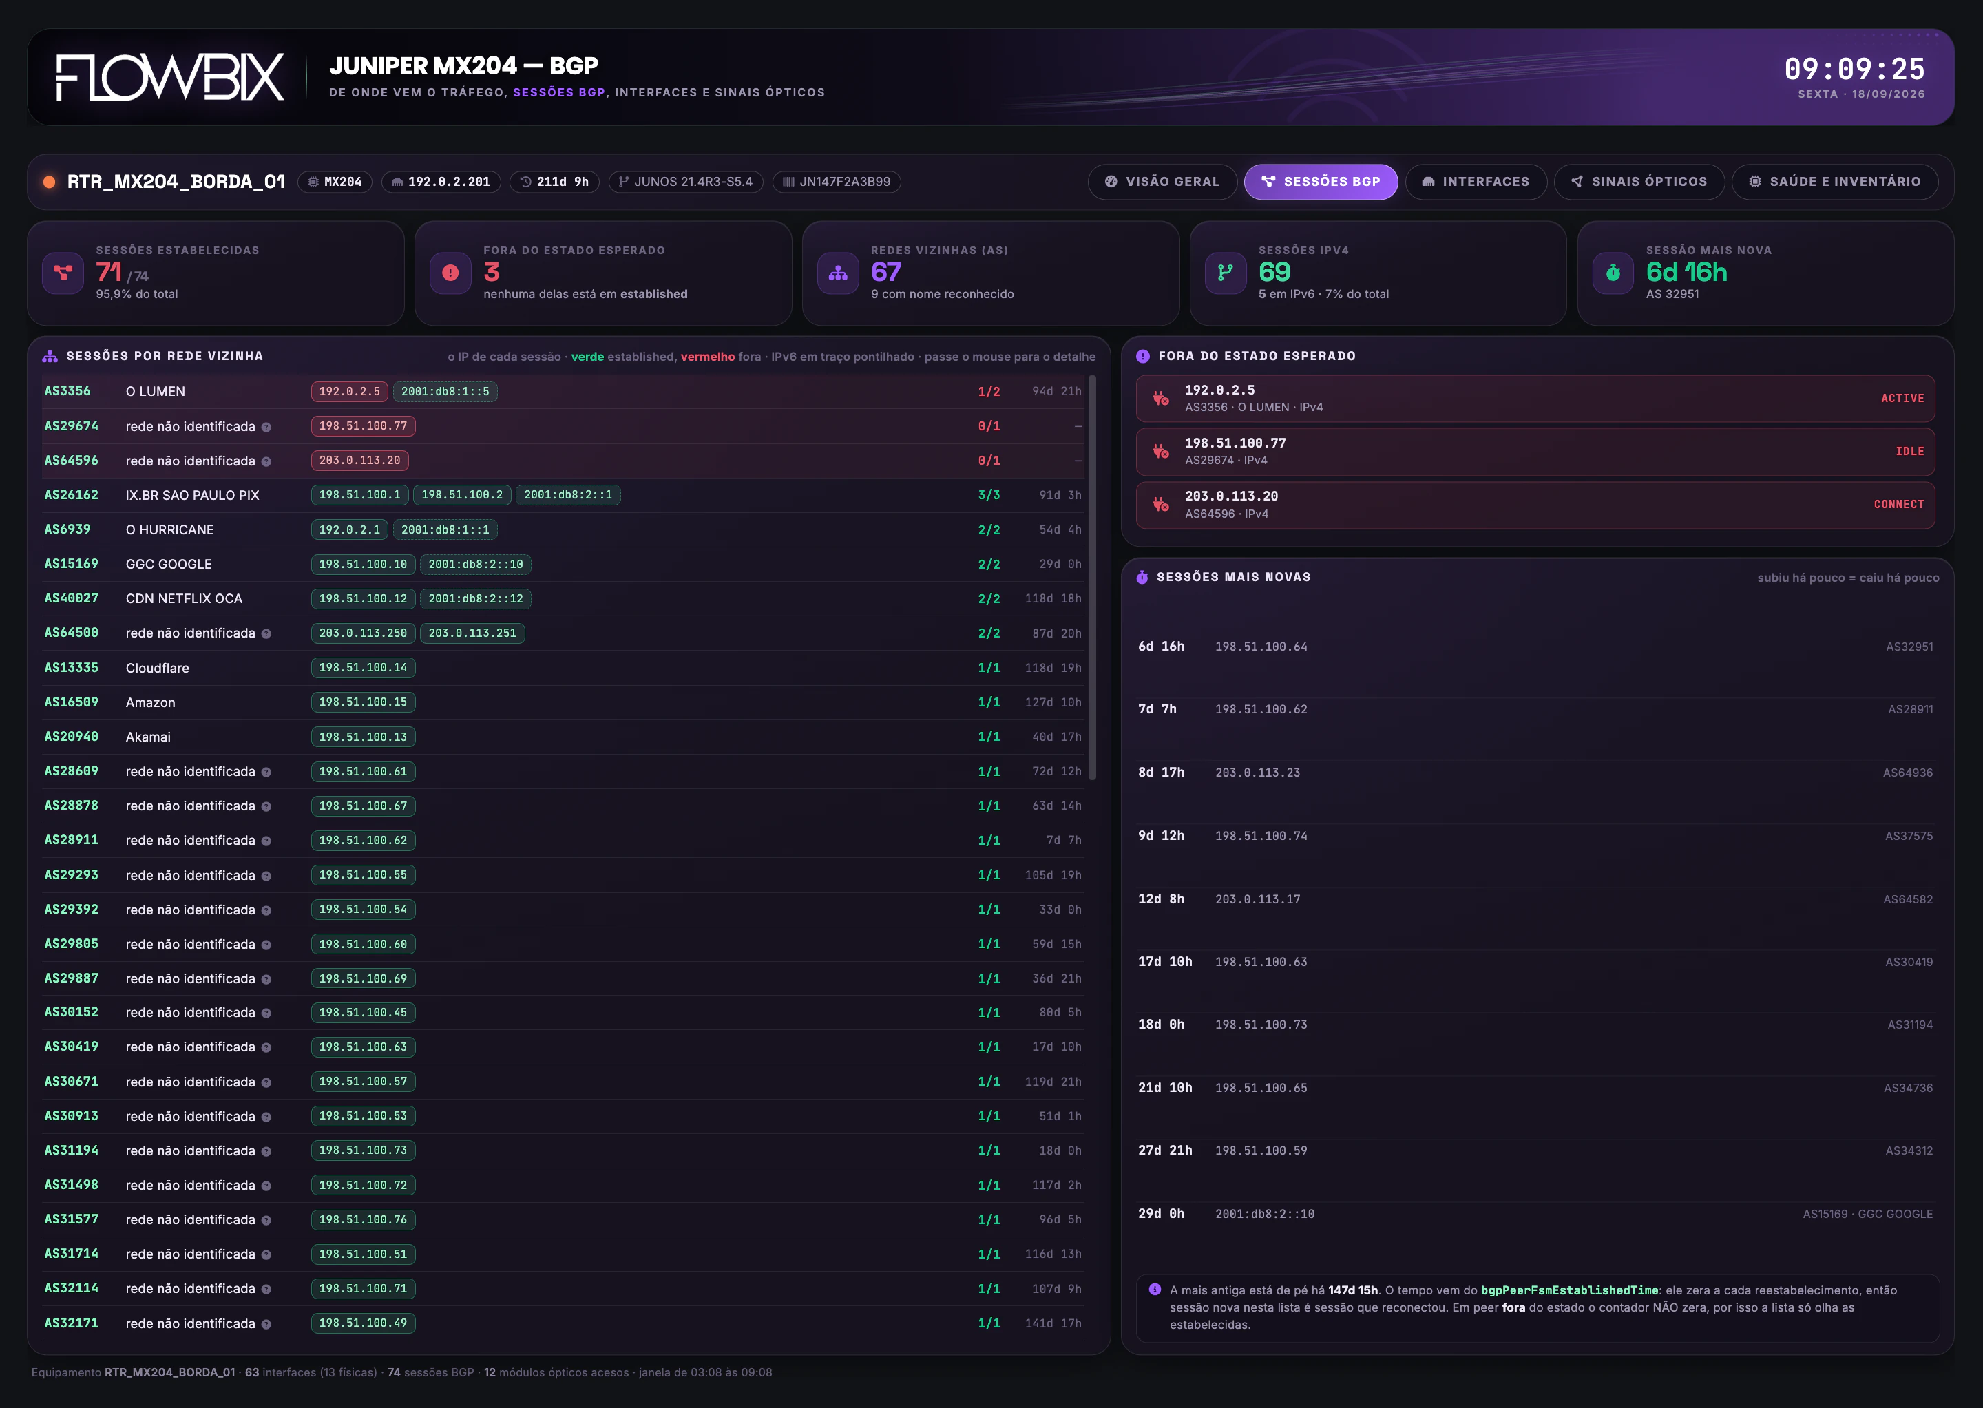
Task: Click the orange status dot beside RTR_MX204_BORDA_01
Action: [x=50, y=182]
